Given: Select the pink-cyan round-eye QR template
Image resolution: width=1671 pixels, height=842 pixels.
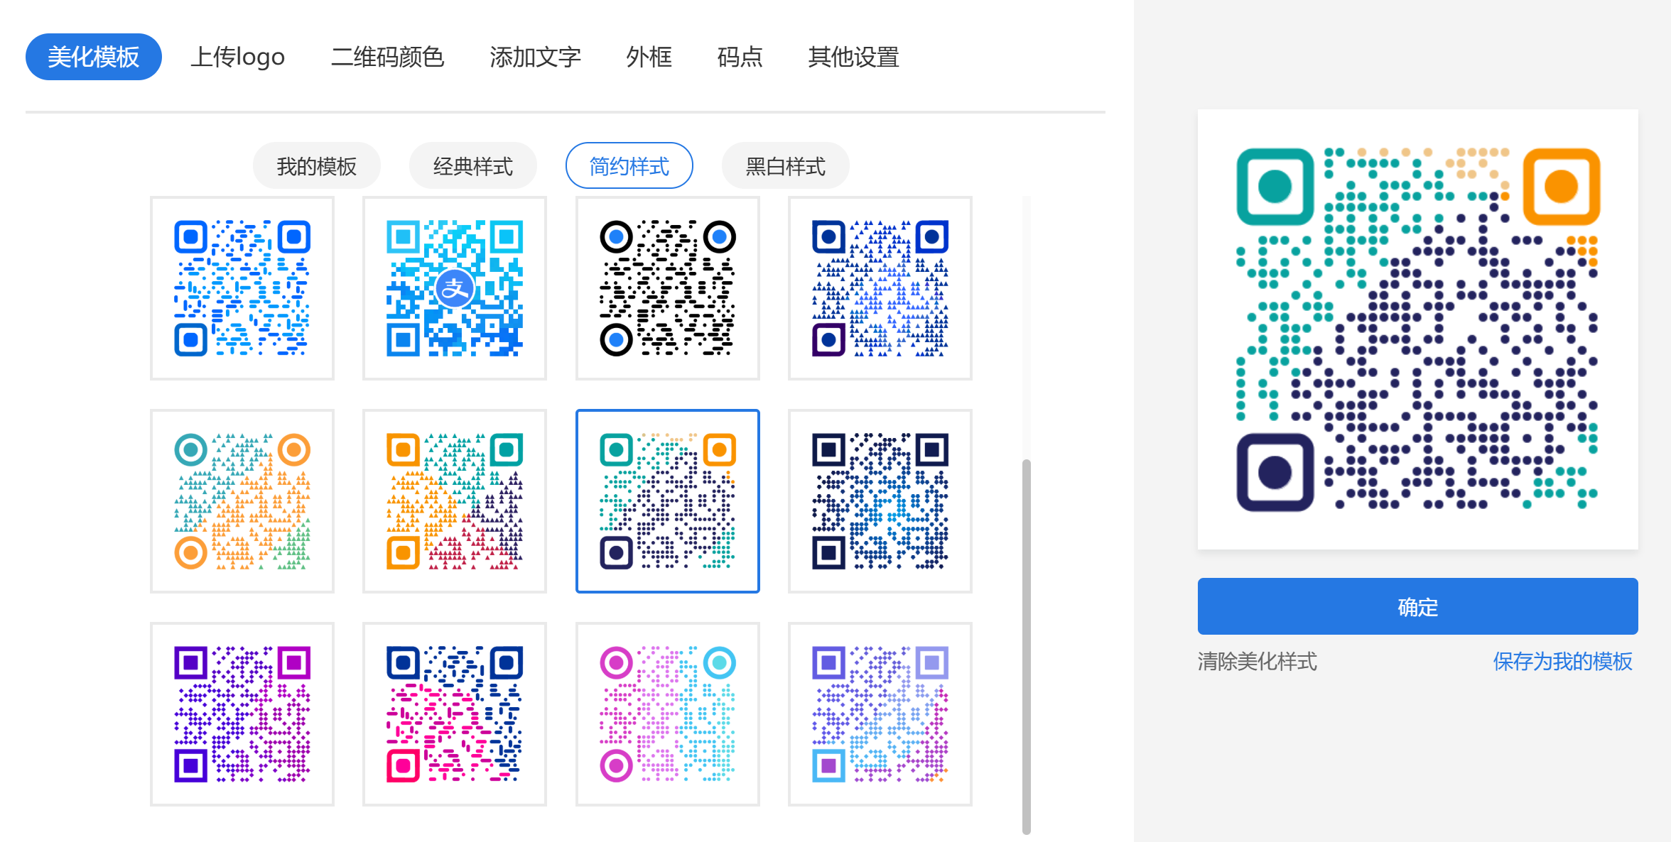Looking at the screenshot, I should tap(667, 714).
